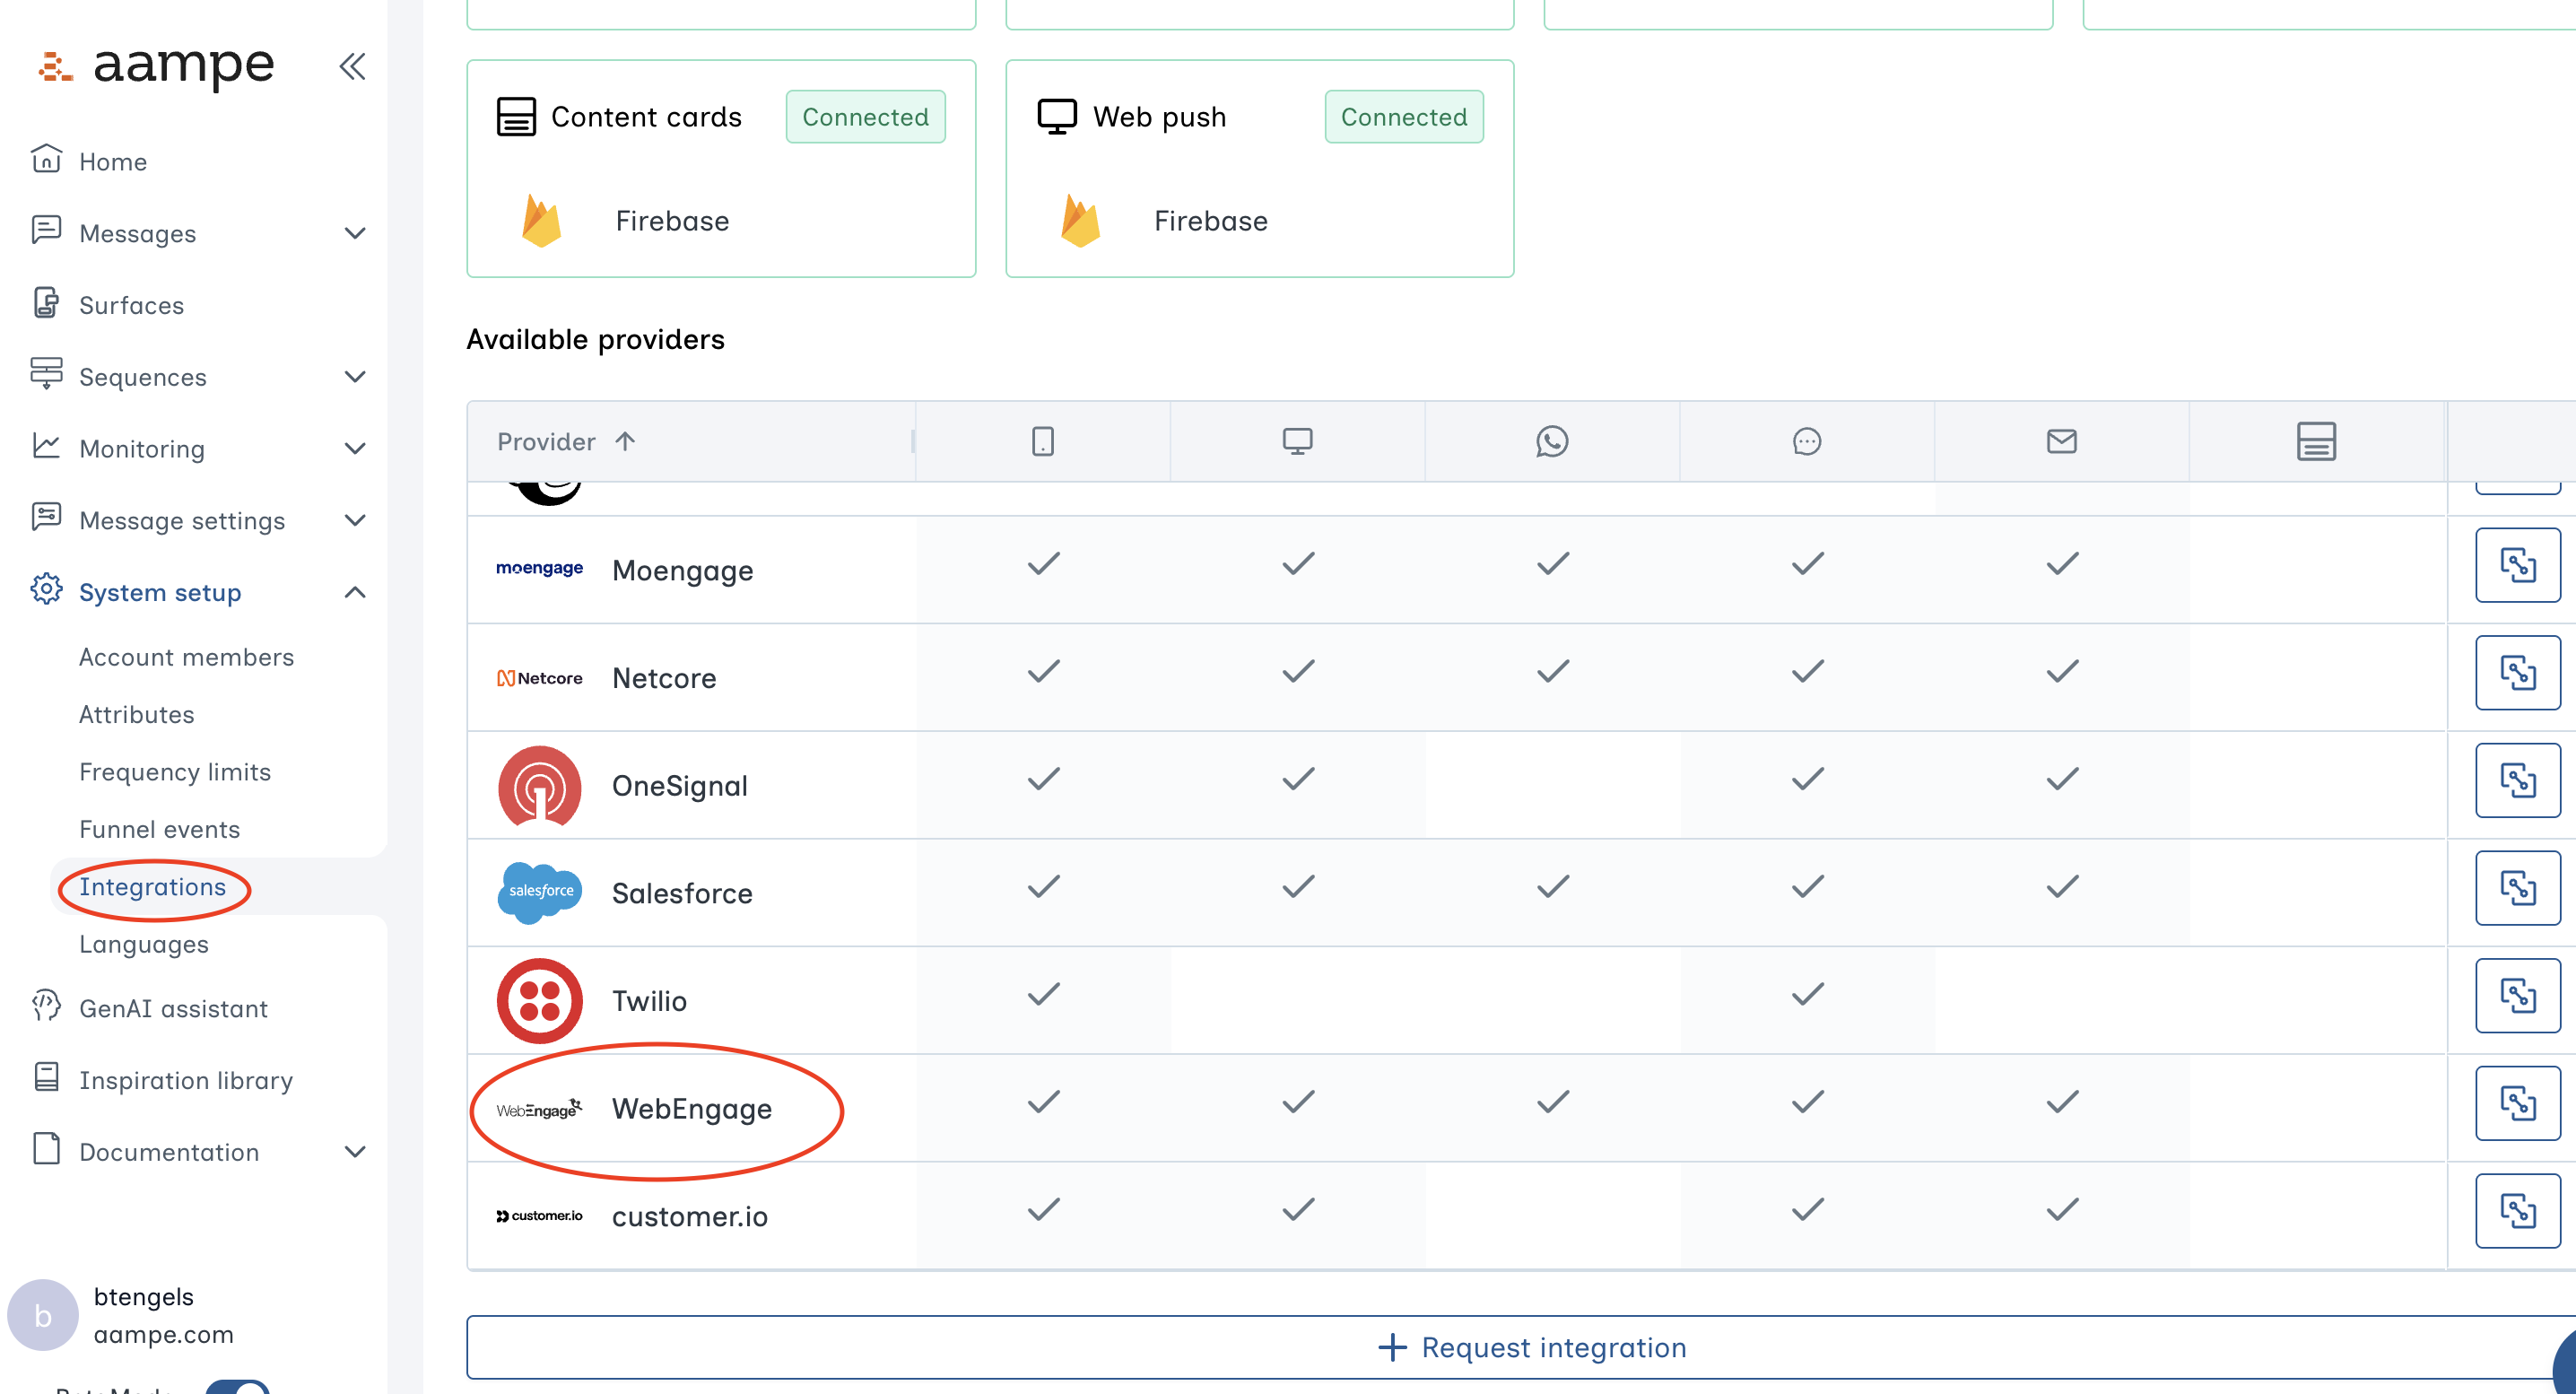Click the content cards column icon
Viewport: 2576px width, 1394px height.
[x=2315, y=441]
